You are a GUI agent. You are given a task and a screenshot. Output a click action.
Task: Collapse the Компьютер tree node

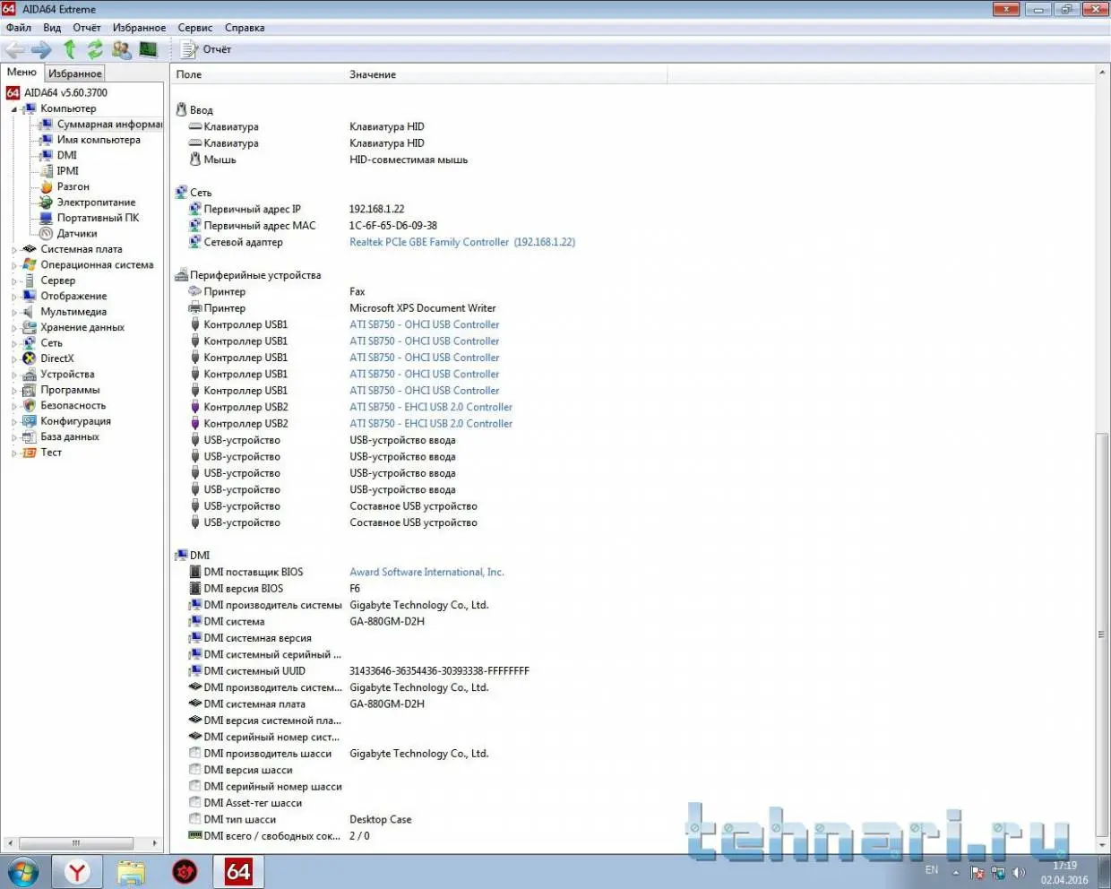(x=14, y=109)
